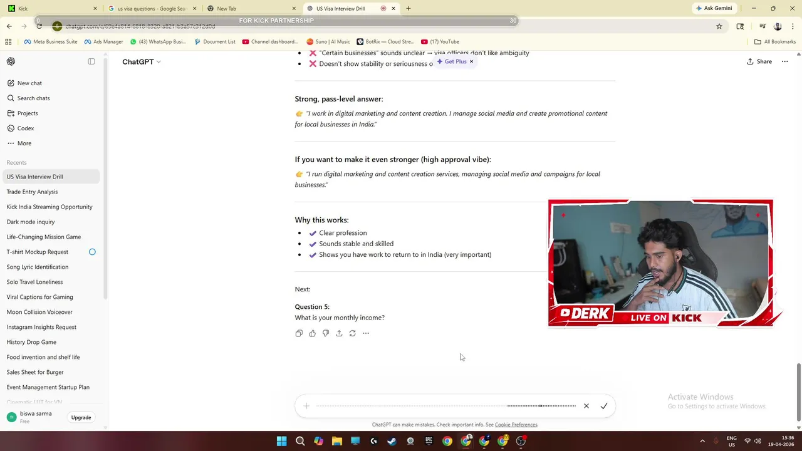
Task: Open Trade Entry Analysis chat
Action: pos(51,192)
